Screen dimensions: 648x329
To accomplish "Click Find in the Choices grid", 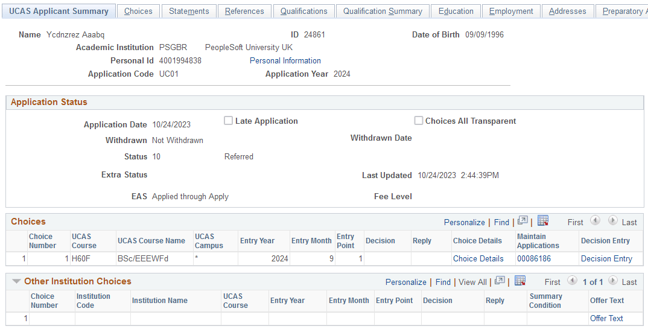I will 501,222.
